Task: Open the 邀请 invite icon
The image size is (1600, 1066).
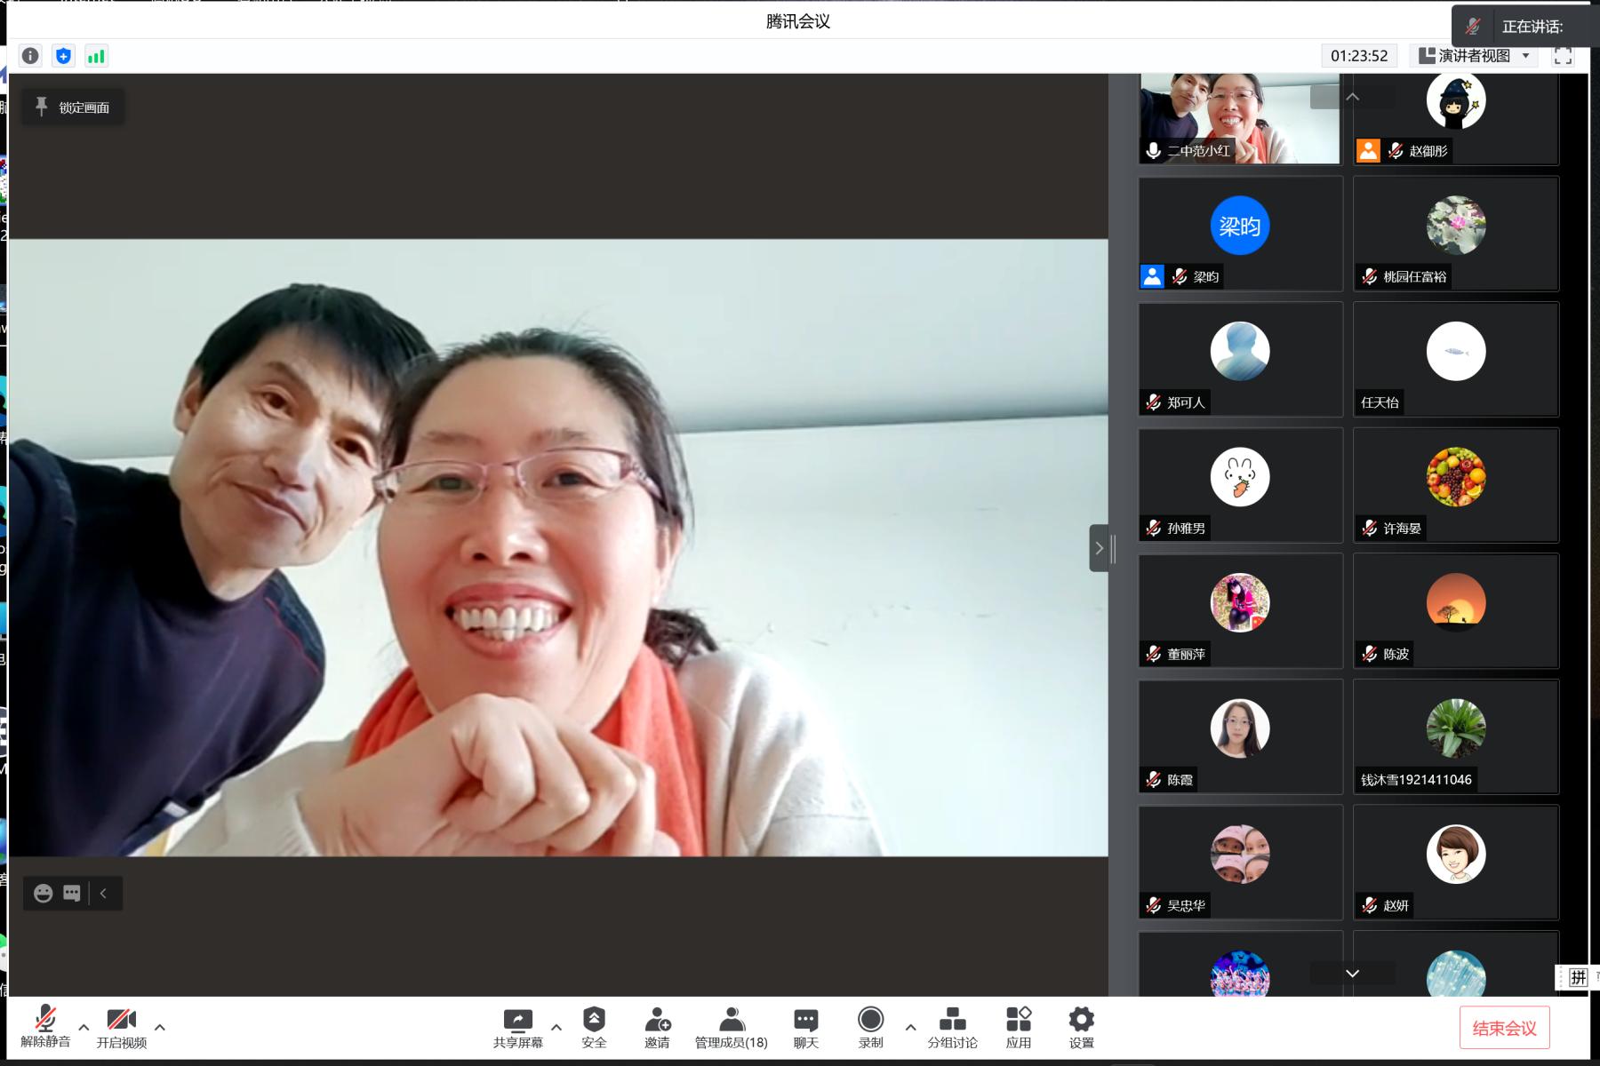Action: [x=657, y=1027]
